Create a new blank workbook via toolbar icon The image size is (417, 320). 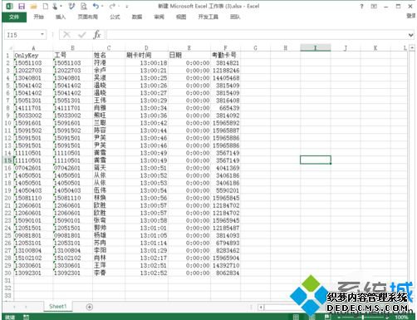click(x=46, y=6)
